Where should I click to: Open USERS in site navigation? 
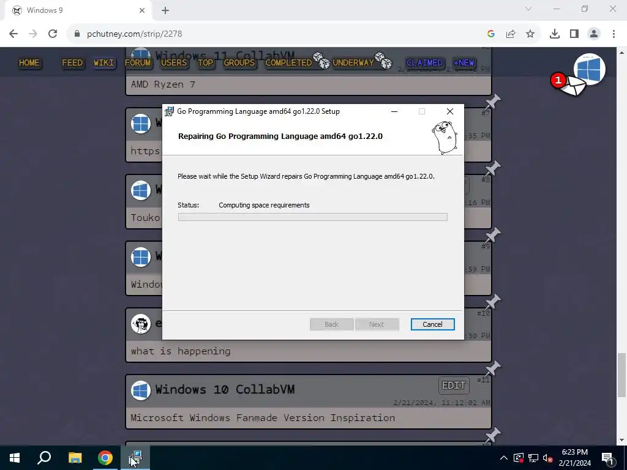174,63
